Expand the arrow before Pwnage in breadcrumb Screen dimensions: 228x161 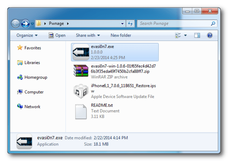[45, 24]
